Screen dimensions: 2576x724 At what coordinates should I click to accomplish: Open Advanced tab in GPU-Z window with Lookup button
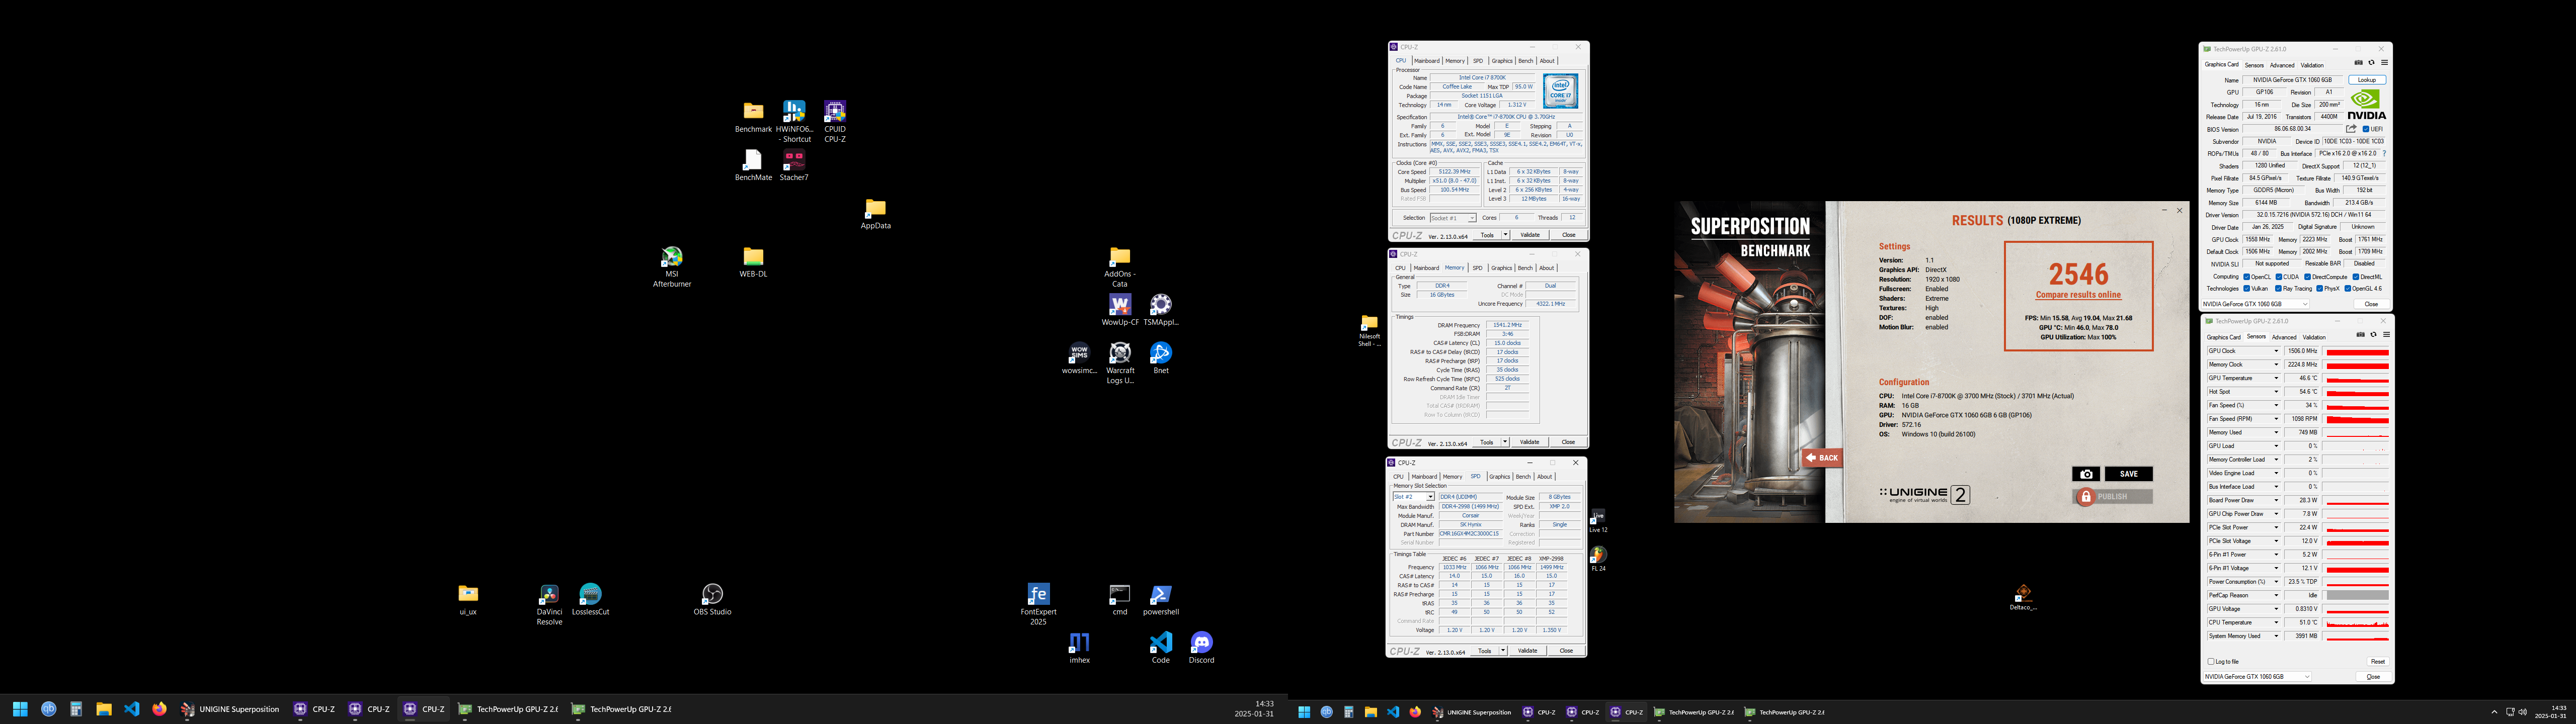(x=2282, y=65)
